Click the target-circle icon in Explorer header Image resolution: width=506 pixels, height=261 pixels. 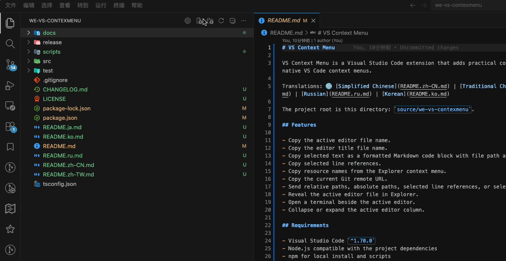pyautogui.click(x=187, y=21)
